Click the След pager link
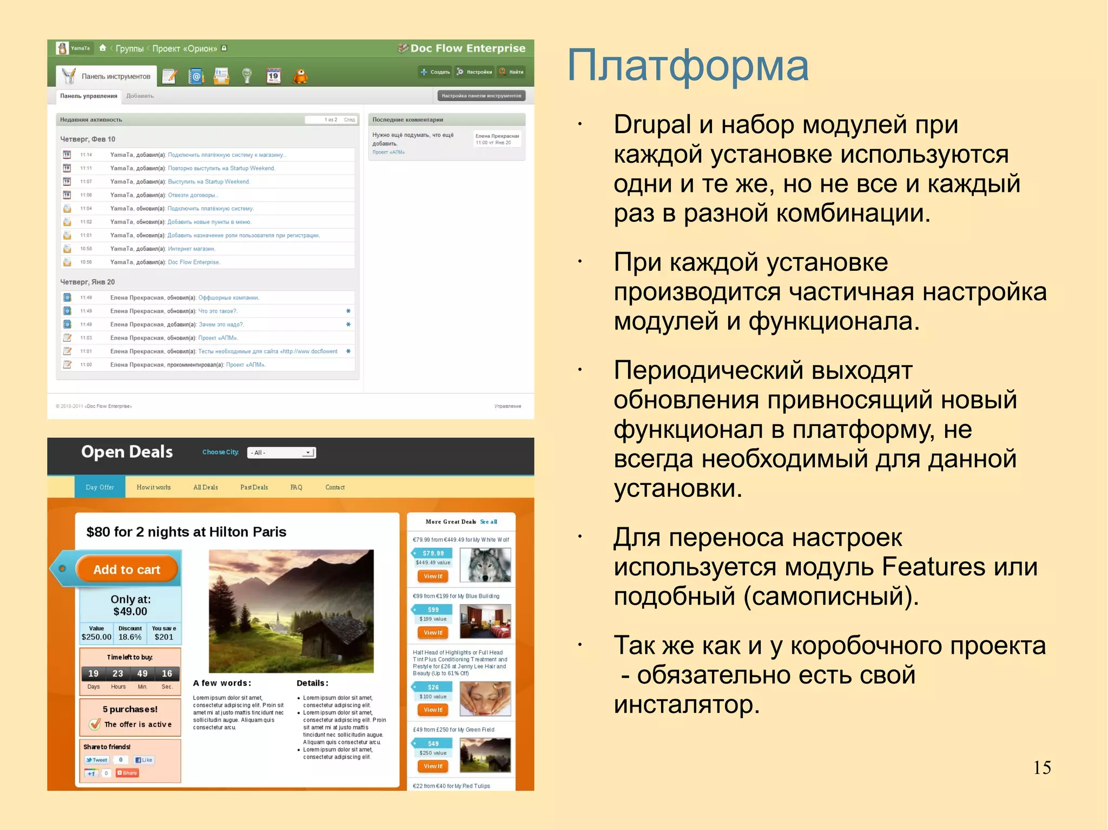This screenshot has height=830, width=1108. tap(349, 120)
